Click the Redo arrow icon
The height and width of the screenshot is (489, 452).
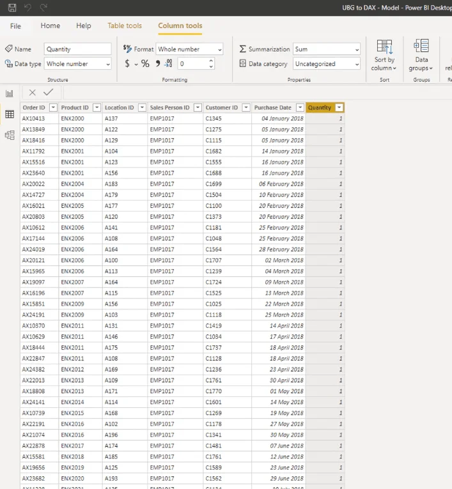(43, 8)
